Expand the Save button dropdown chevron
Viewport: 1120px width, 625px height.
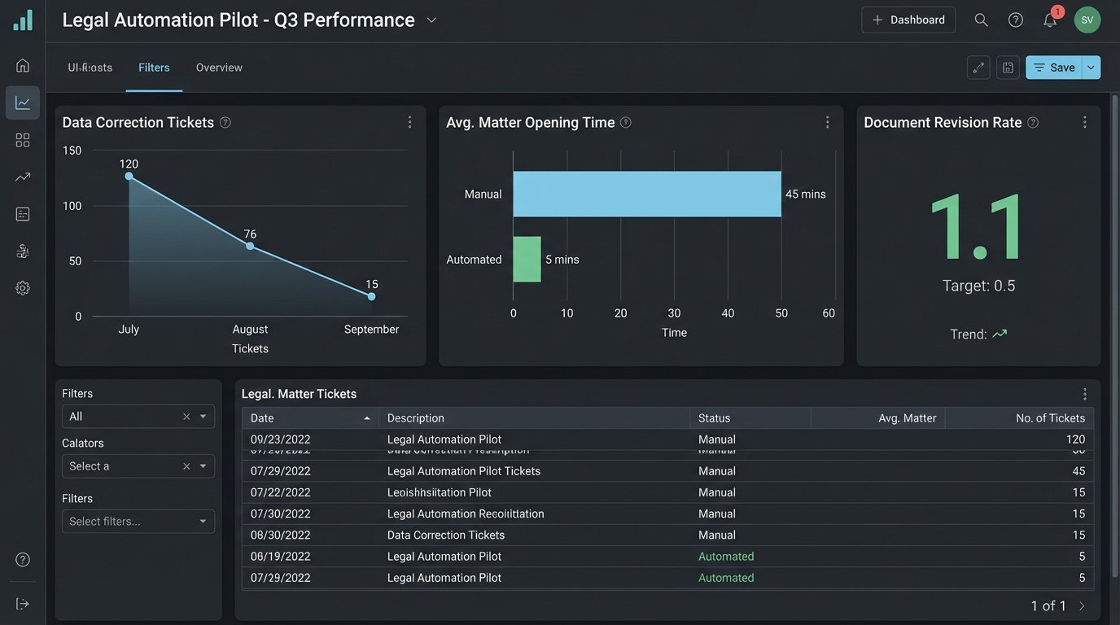click(x=1090, y=67)
